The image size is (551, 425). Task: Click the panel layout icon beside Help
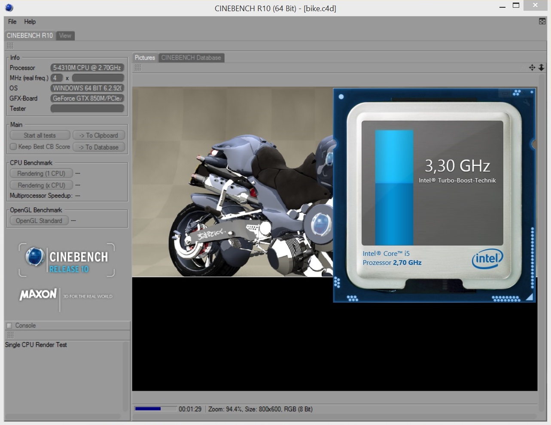coord(542,21)
